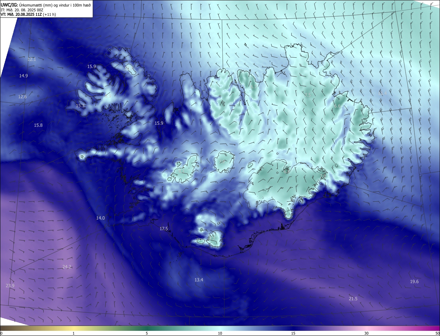Click the 15.9 label in the bay east of the Westfjords
This screenshot has width=440, height=336.
[x=159, y=123]
